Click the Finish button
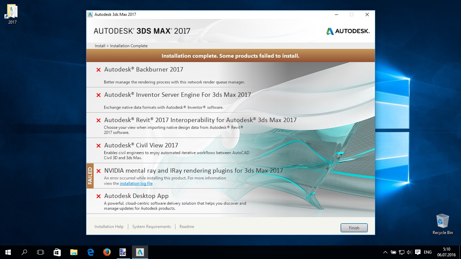 click(354, 228)
